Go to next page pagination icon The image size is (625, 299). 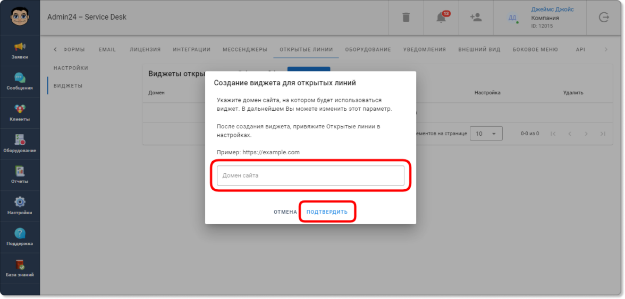pos(586,134)
